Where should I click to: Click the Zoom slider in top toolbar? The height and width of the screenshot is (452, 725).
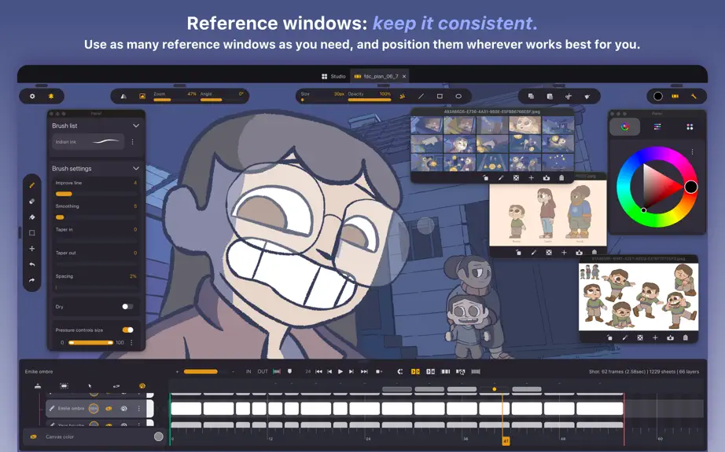pyautogui.click(x=175, y=100)
